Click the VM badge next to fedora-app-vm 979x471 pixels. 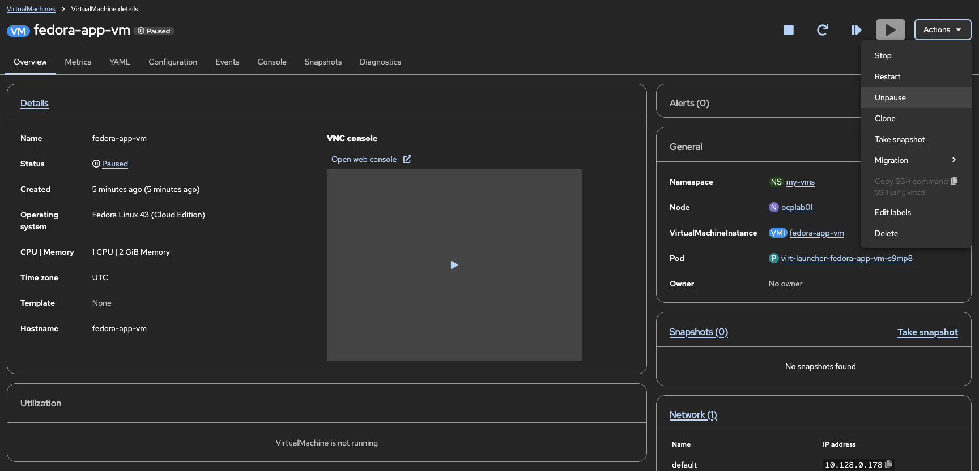[x=18, y=31]
